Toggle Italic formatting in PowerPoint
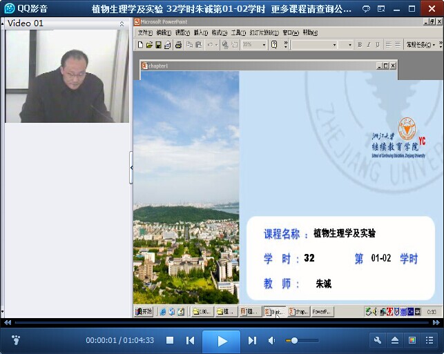The height and width of the screenshot is (354, 444). pyautogui.click(x=369, y=45)
